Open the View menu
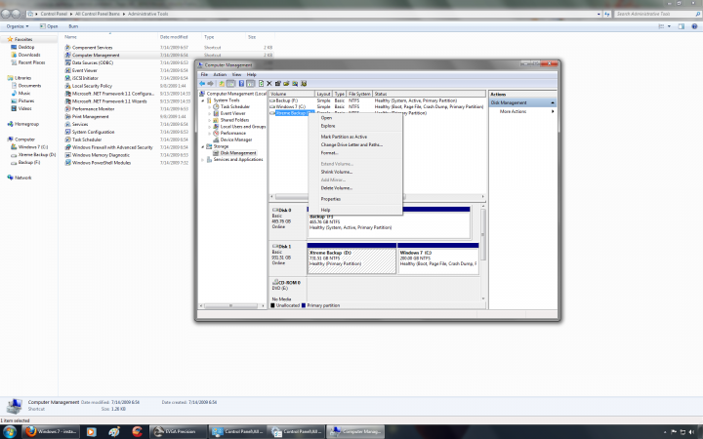The image size is (703, 439). [x=236, y=74]
